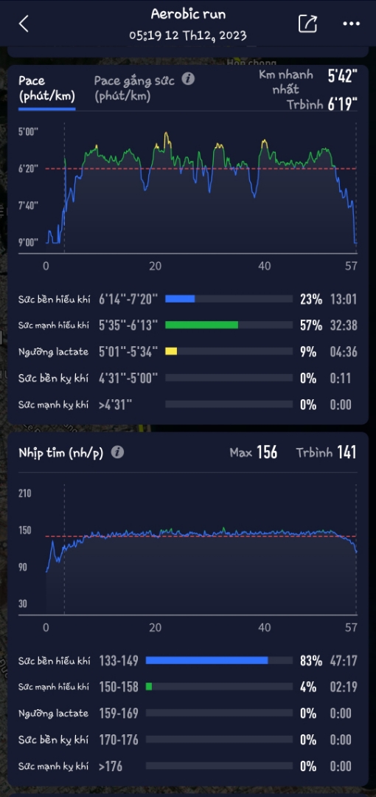Tap heart rate range >176

[x=111, y=766]
